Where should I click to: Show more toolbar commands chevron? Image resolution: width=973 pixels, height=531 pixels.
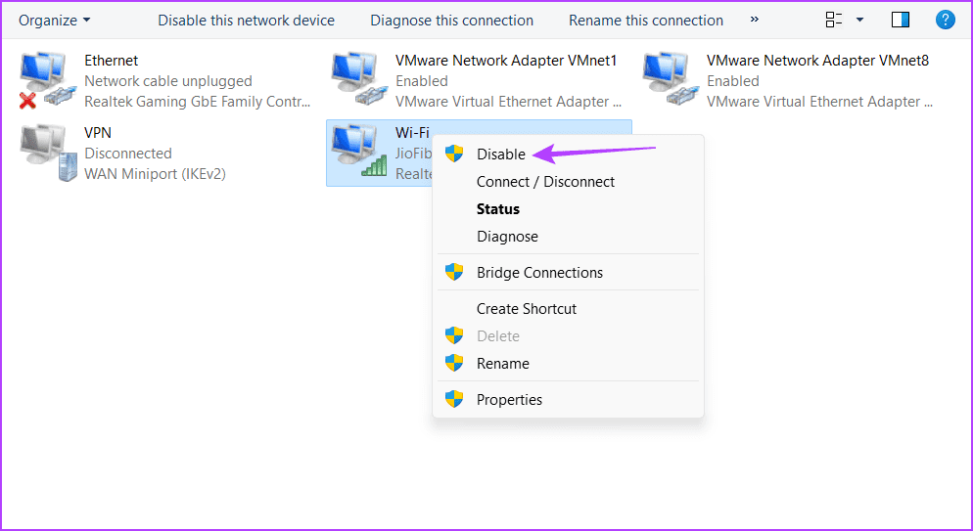pyautogui.click(x=755, y=20)
